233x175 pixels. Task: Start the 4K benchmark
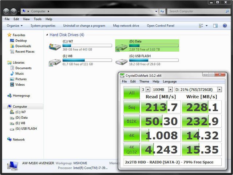point(132,135)
